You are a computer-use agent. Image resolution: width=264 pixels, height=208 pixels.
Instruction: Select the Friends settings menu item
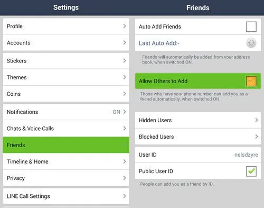point(66,145)
